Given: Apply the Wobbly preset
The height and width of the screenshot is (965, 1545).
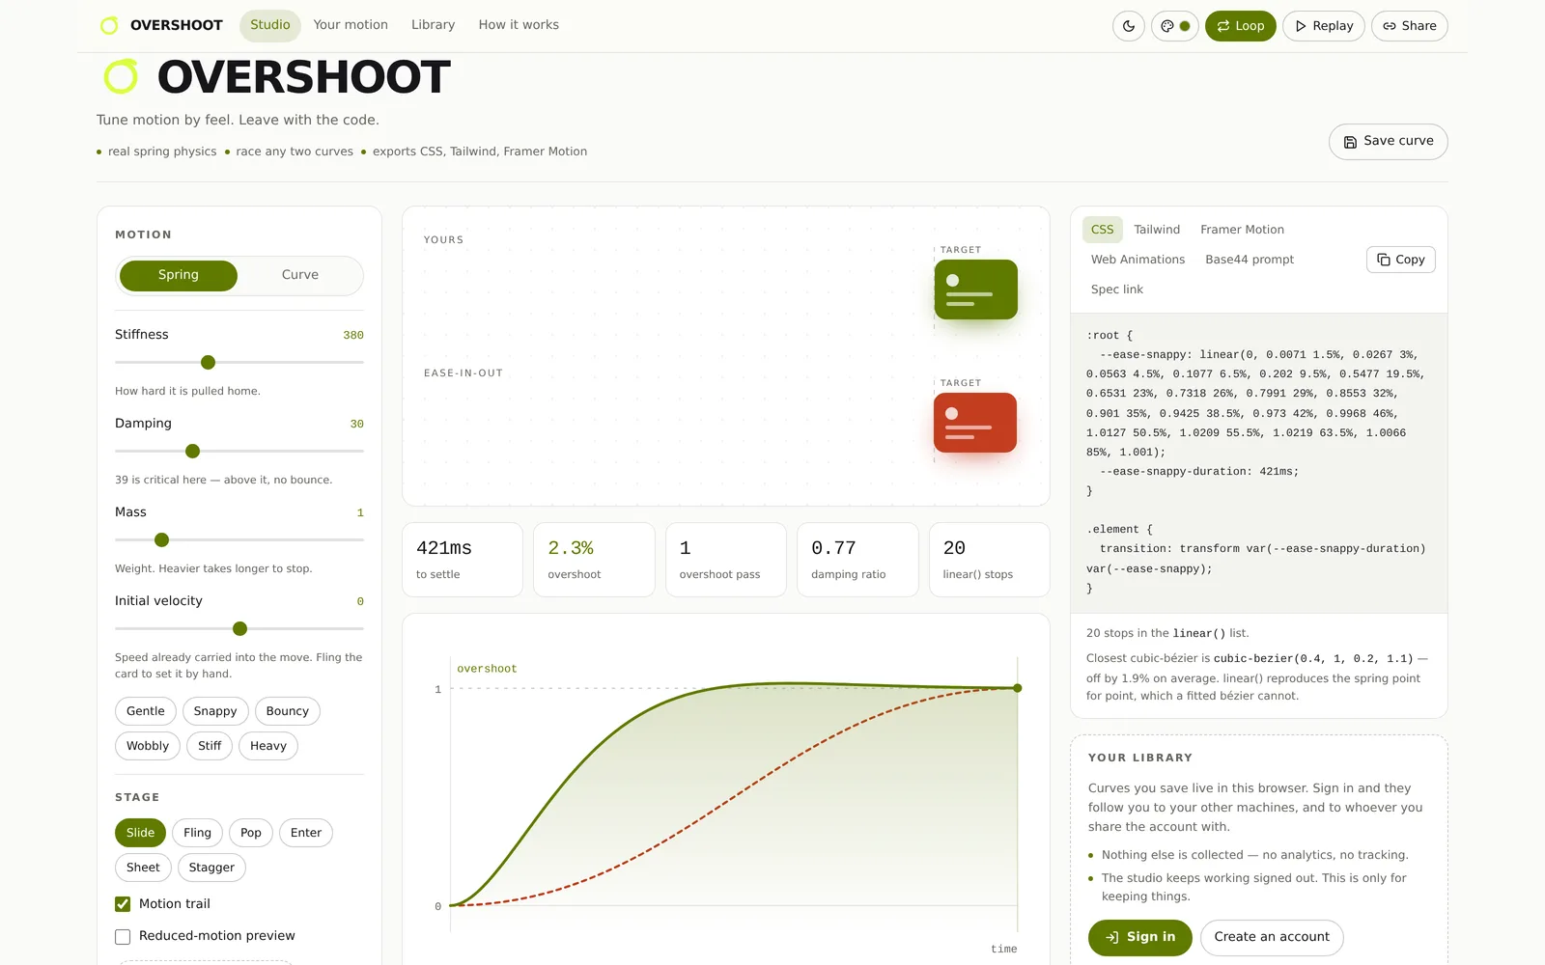Looking at the screenshot, I should 148,746.
